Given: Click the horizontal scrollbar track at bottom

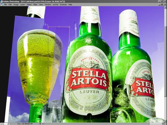Looking at the screenshot, I should [103, 124].
